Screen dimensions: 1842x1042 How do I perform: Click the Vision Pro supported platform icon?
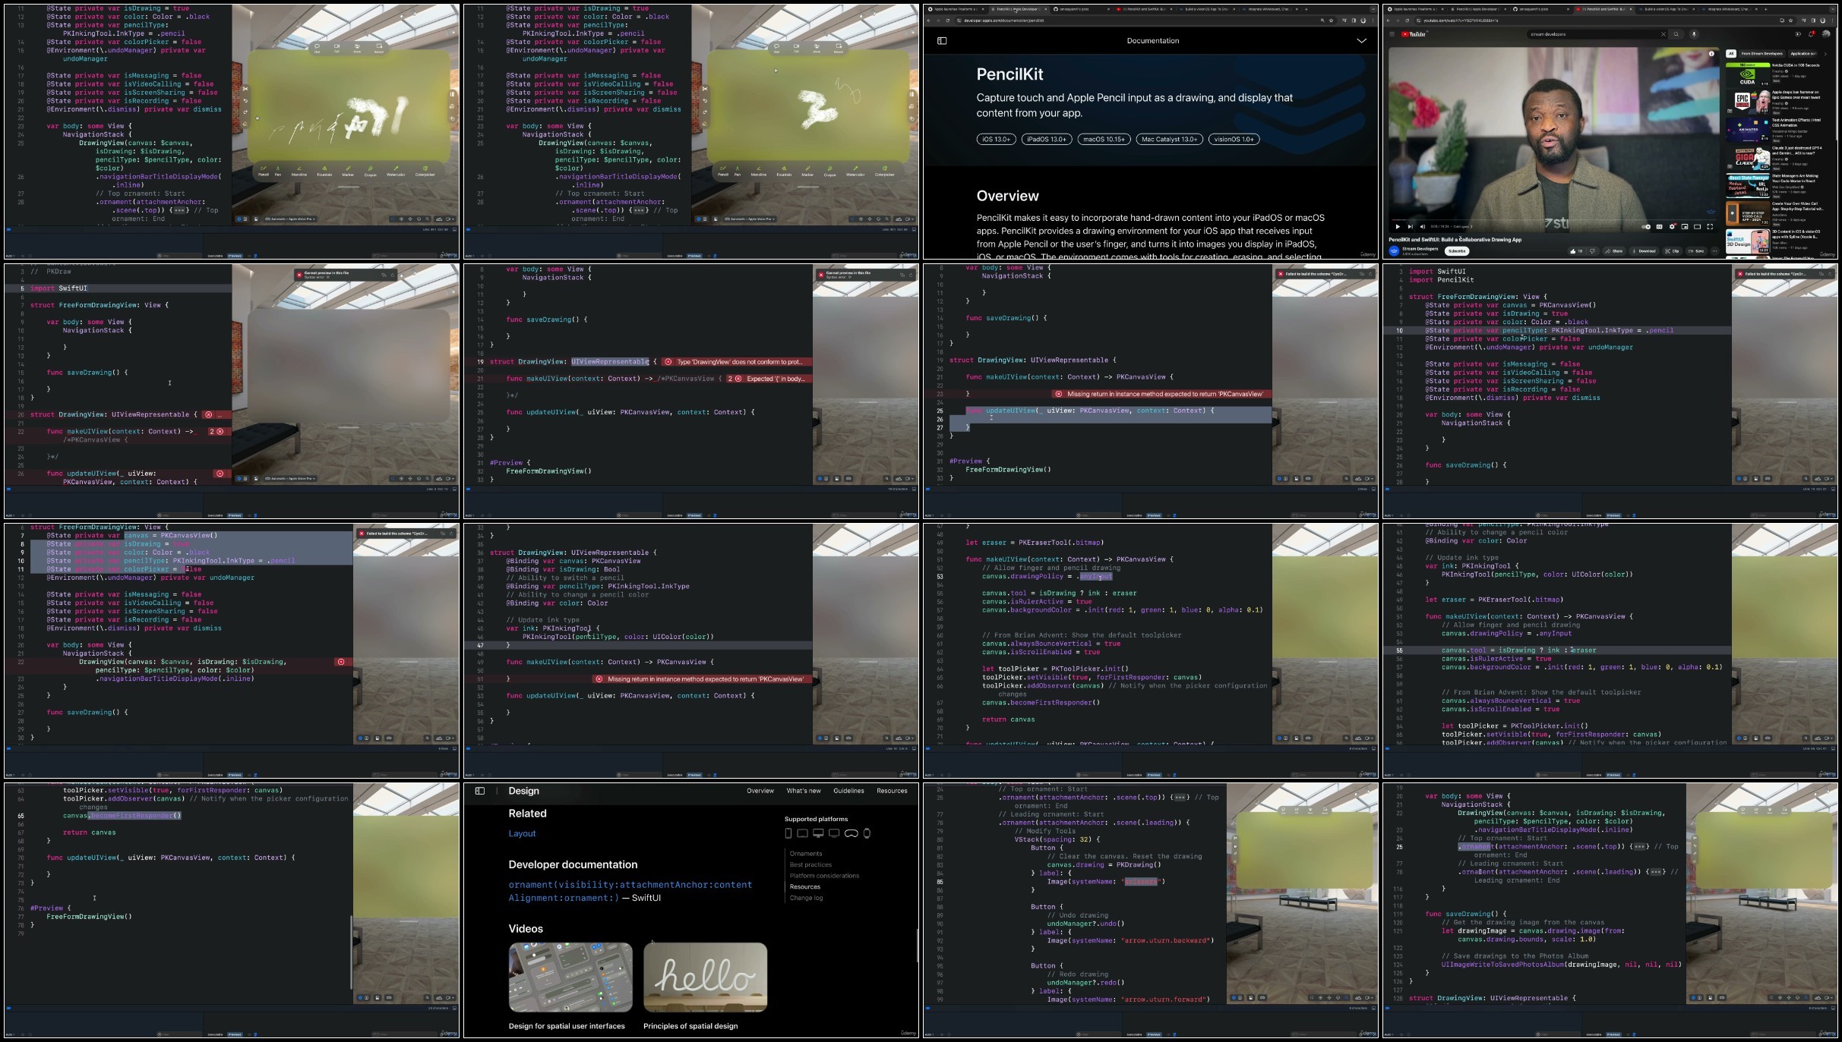click(x=851, y=833)
